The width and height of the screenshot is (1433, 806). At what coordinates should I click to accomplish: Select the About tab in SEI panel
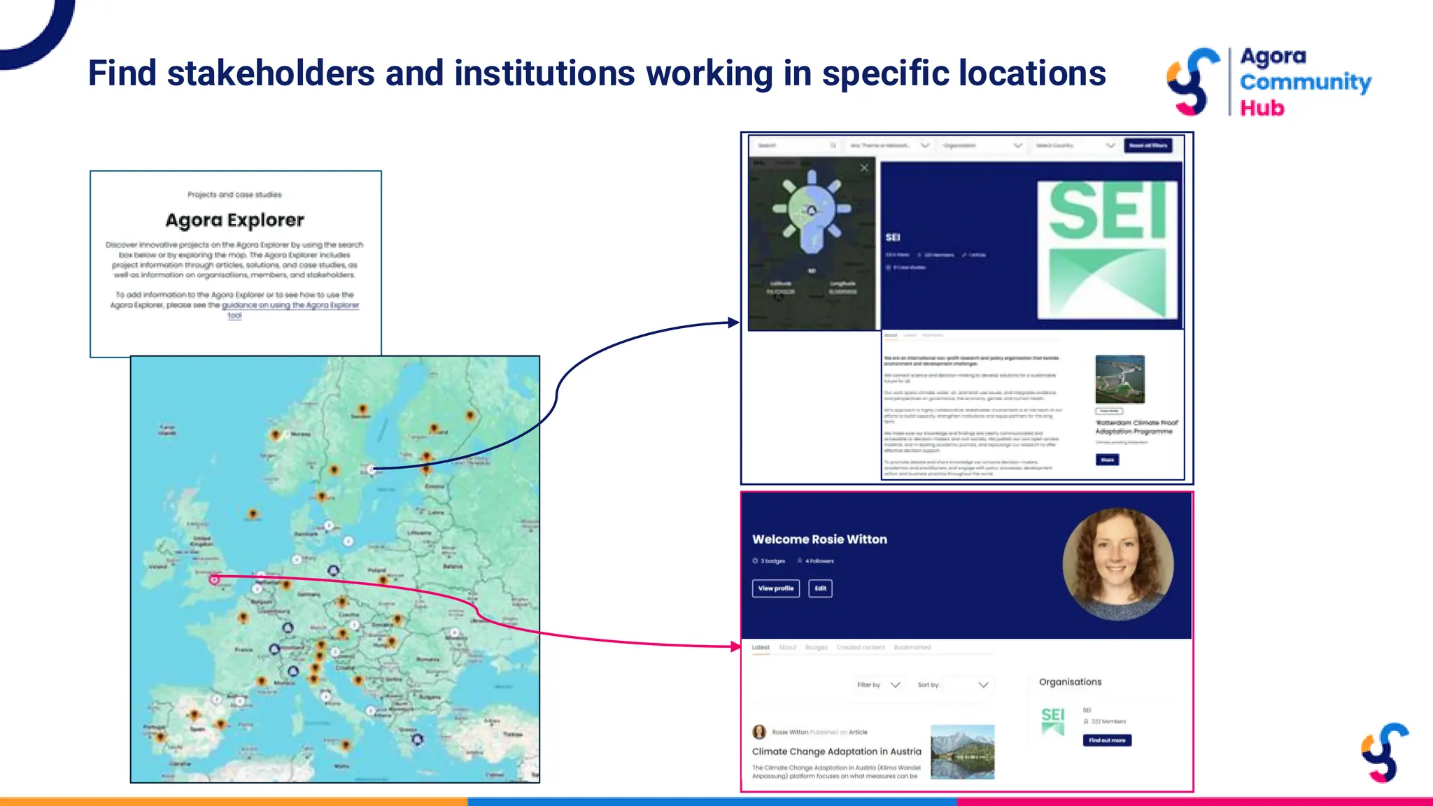tap(890, 335)
